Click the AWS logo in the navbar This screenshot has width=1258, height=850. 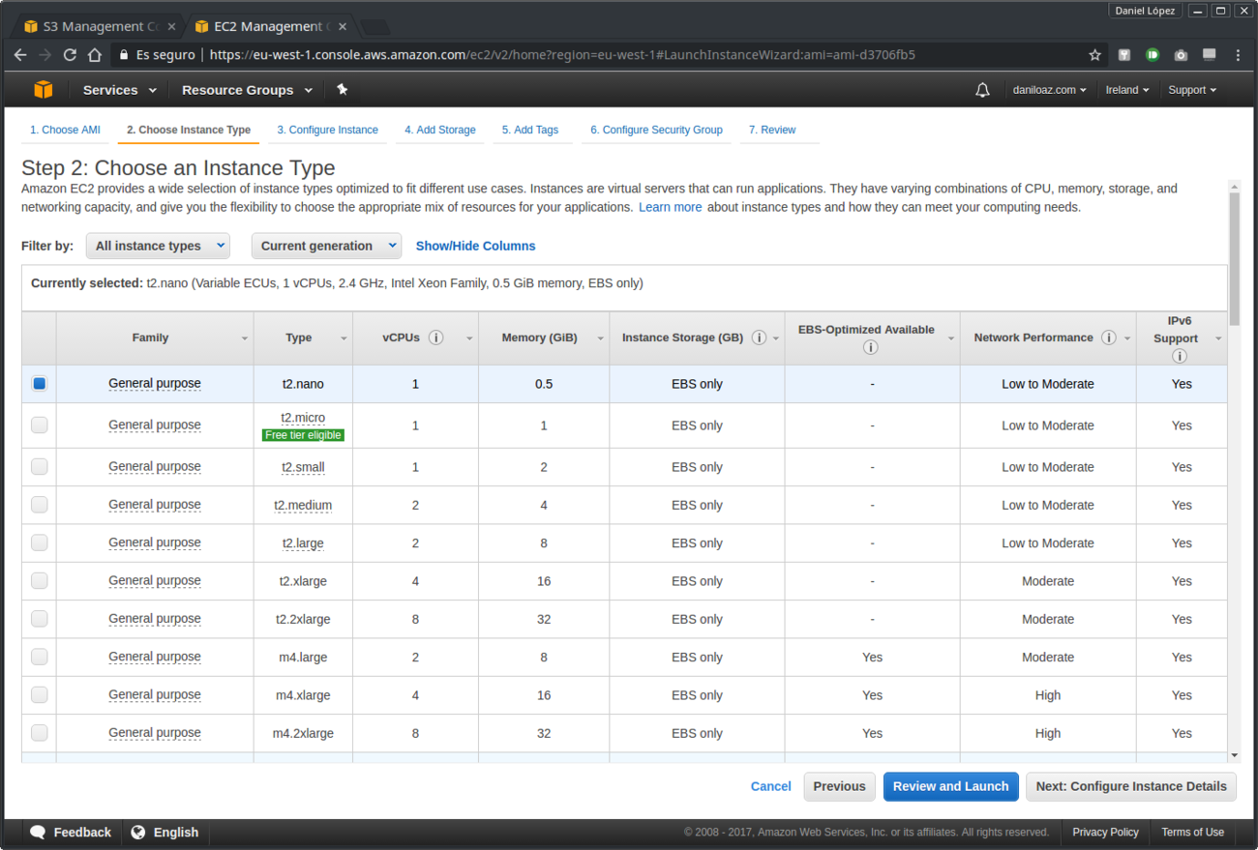point(43,89)
